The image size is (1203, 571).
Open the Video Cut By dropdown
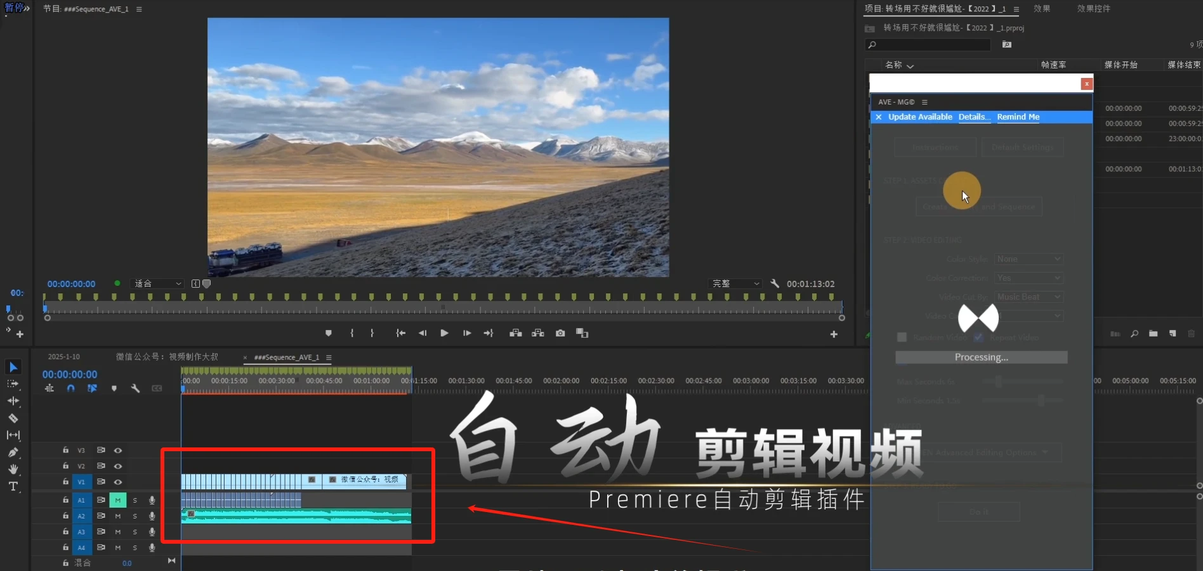[1029, 297]
